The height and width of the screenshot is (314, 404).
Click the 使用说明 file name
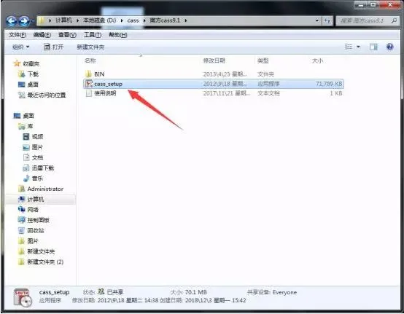click(x=105, y=93)
